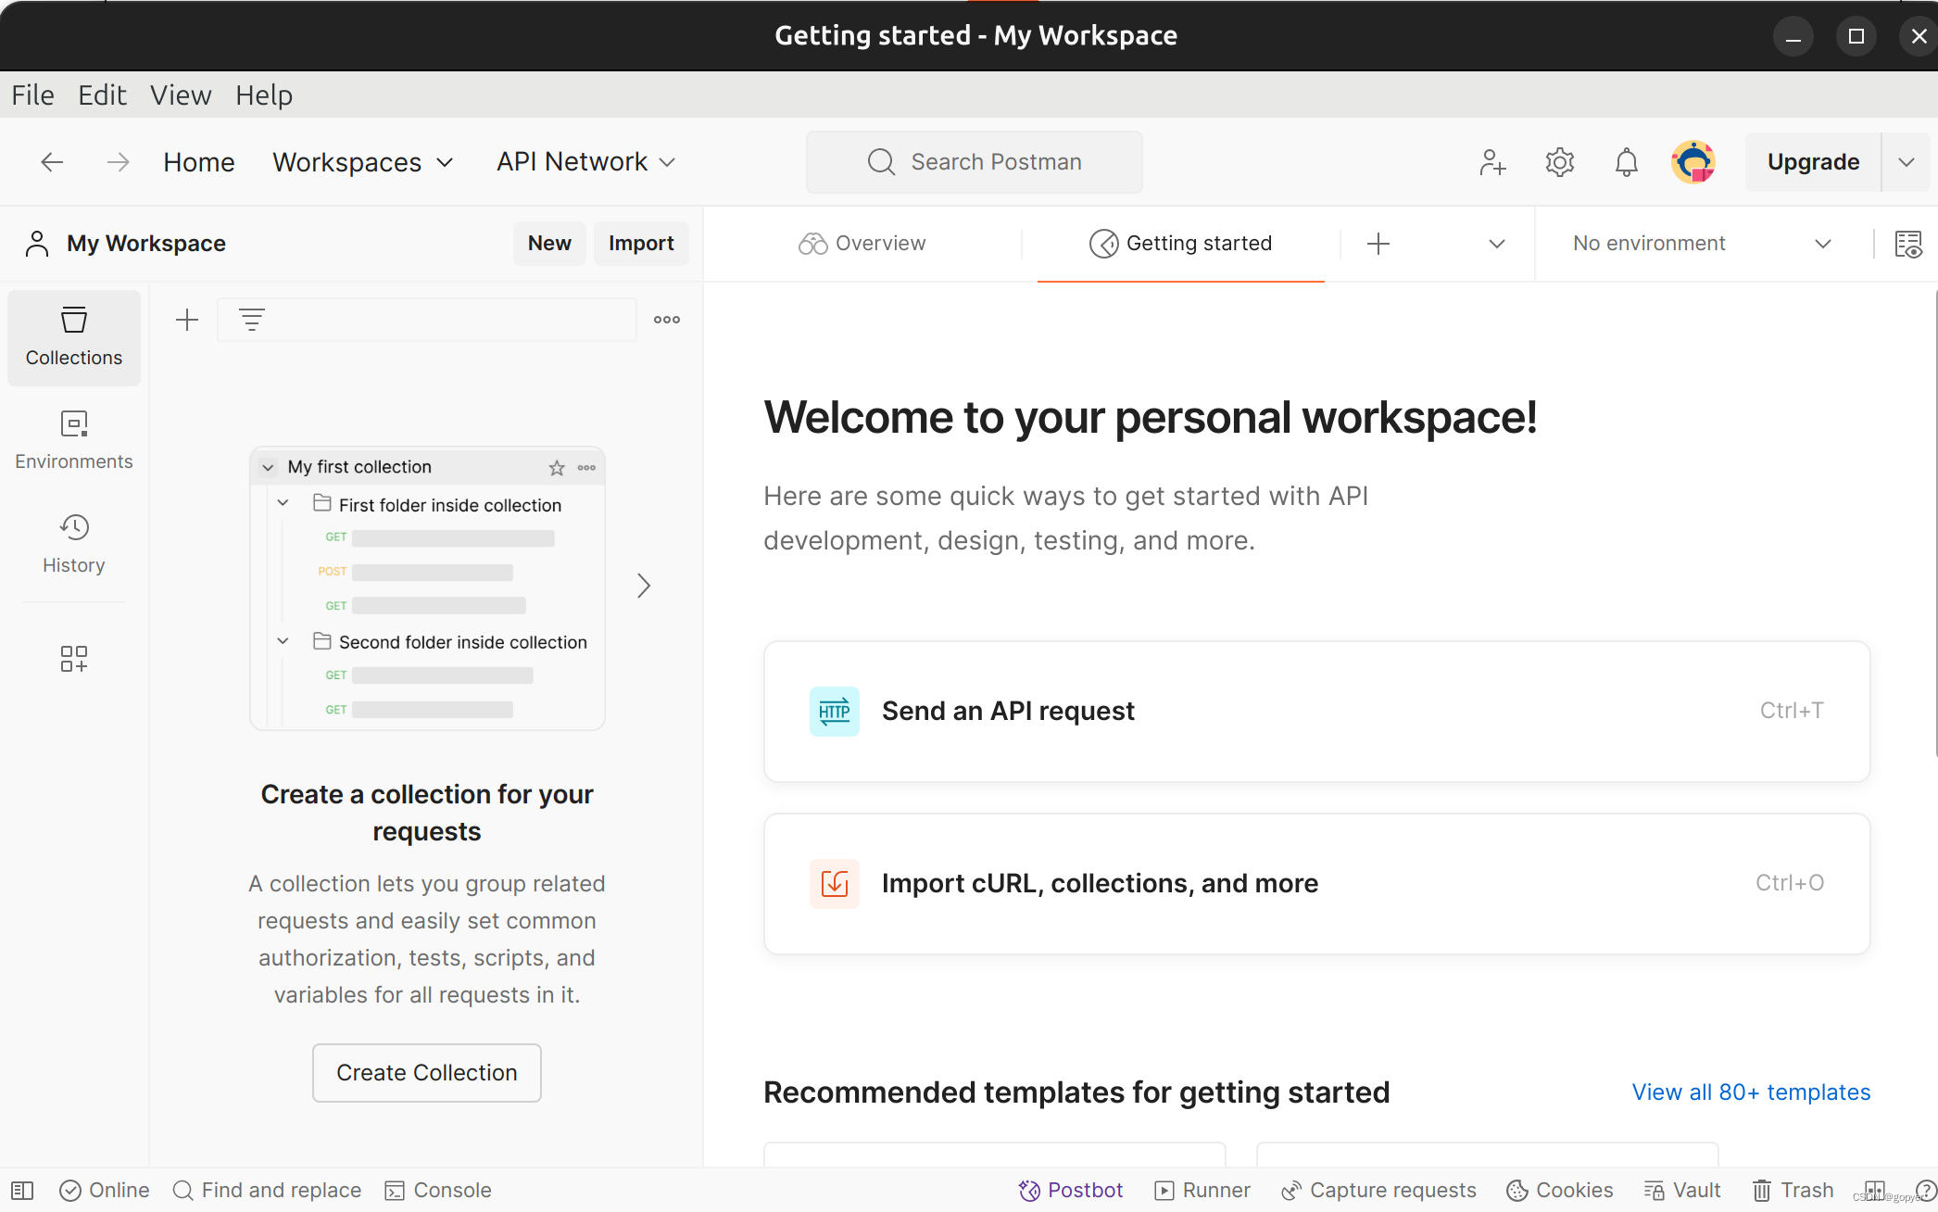Click the invite people icon
The image size is (1938, 1212).
click(x=1492, y=162)
